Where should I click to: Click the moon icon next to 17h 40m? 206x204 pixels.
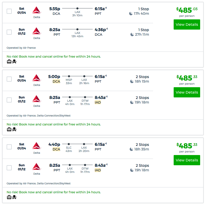pos(131,14)
